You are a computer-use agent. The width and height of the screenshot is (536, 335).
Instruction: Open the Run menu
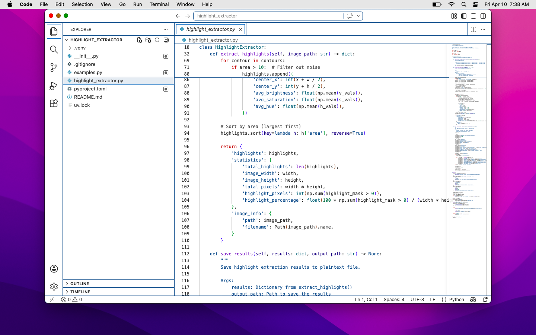137,4
